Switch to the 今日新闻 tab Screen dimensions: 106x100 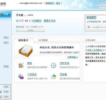click(43, 40)
